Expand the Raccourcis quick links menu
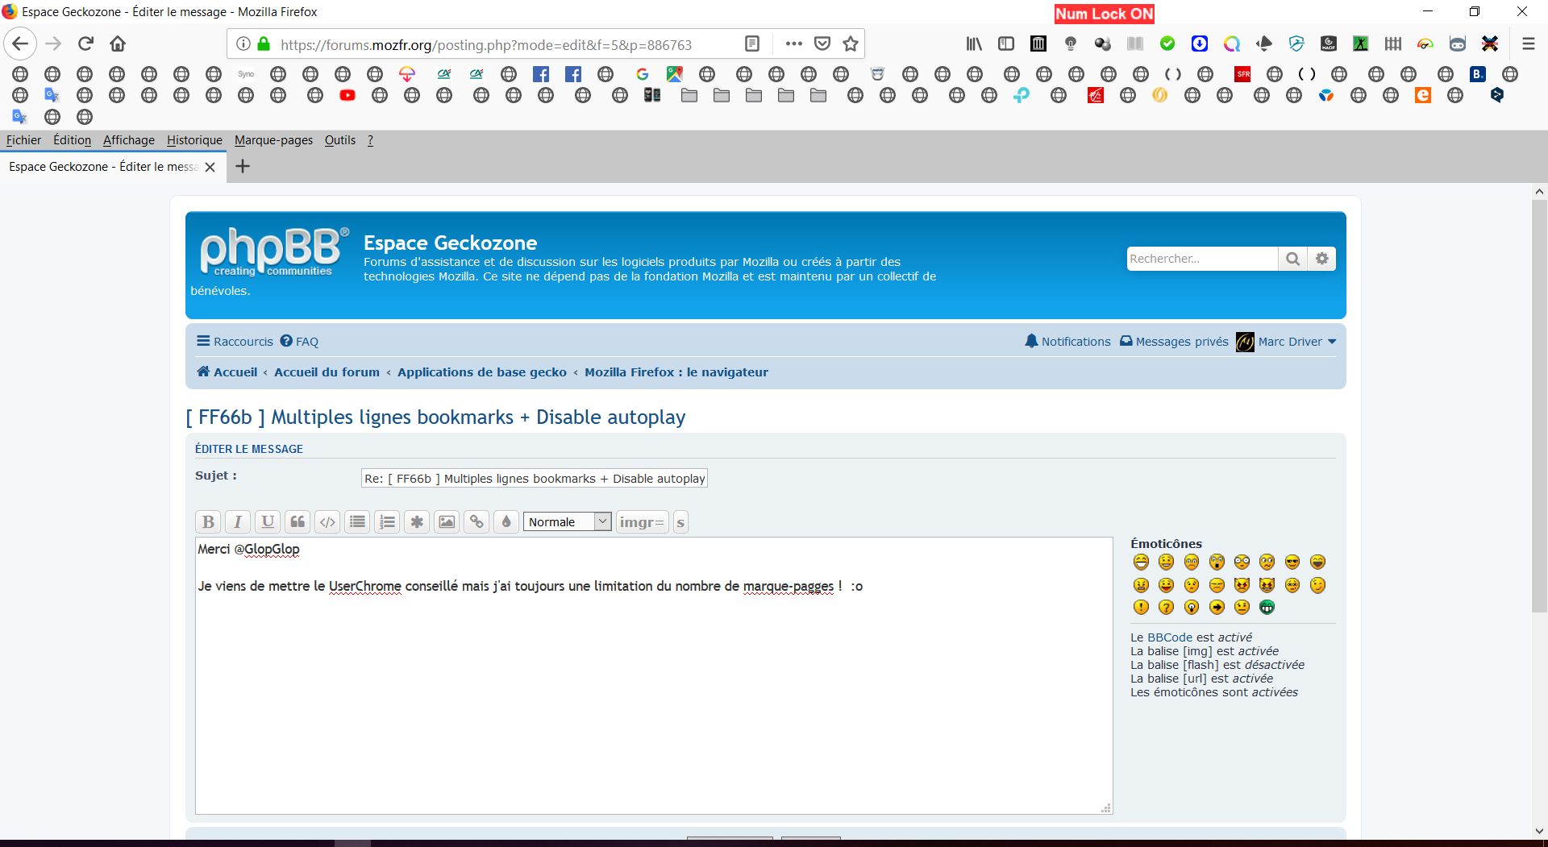Viewport: 1548px width, 847px height. (235, 342)
